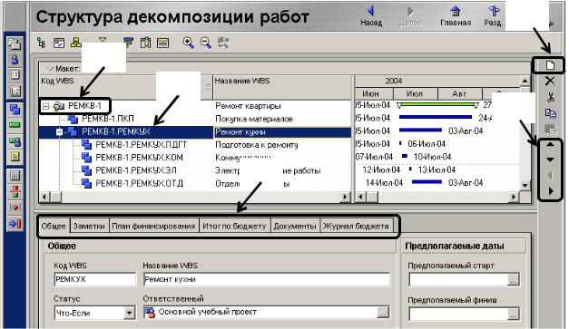
Task: Zoom out with the magnifier minus icon
Action: (206, 44)
